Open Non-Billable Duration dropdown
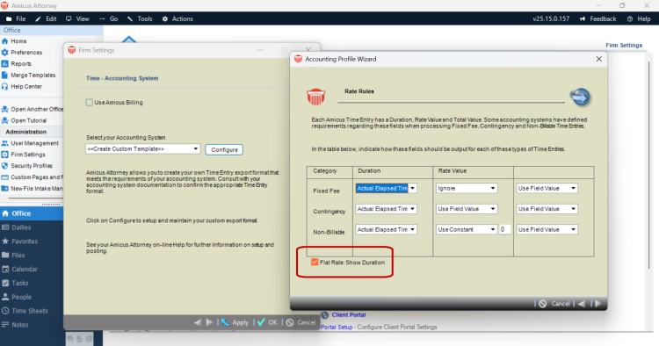Screen dimensions: 659x346 pyautogui.click(x=413, y=229)
